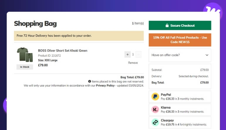
Task: Select the PayPal logo icon
Action: click(x=155, y=97)
